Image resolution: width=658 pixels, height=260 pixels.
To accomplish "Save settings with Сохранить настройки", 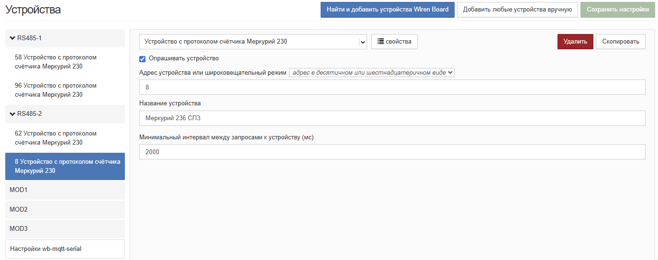I will pos(617,10).
